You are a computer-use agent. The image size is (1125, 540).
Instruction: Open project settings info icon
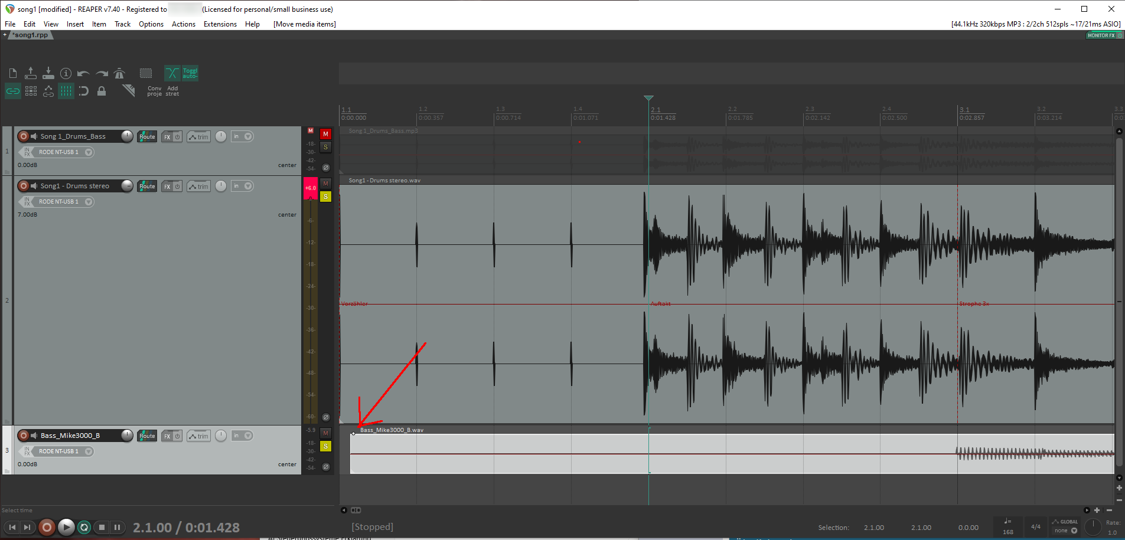[x=66, y=73]
